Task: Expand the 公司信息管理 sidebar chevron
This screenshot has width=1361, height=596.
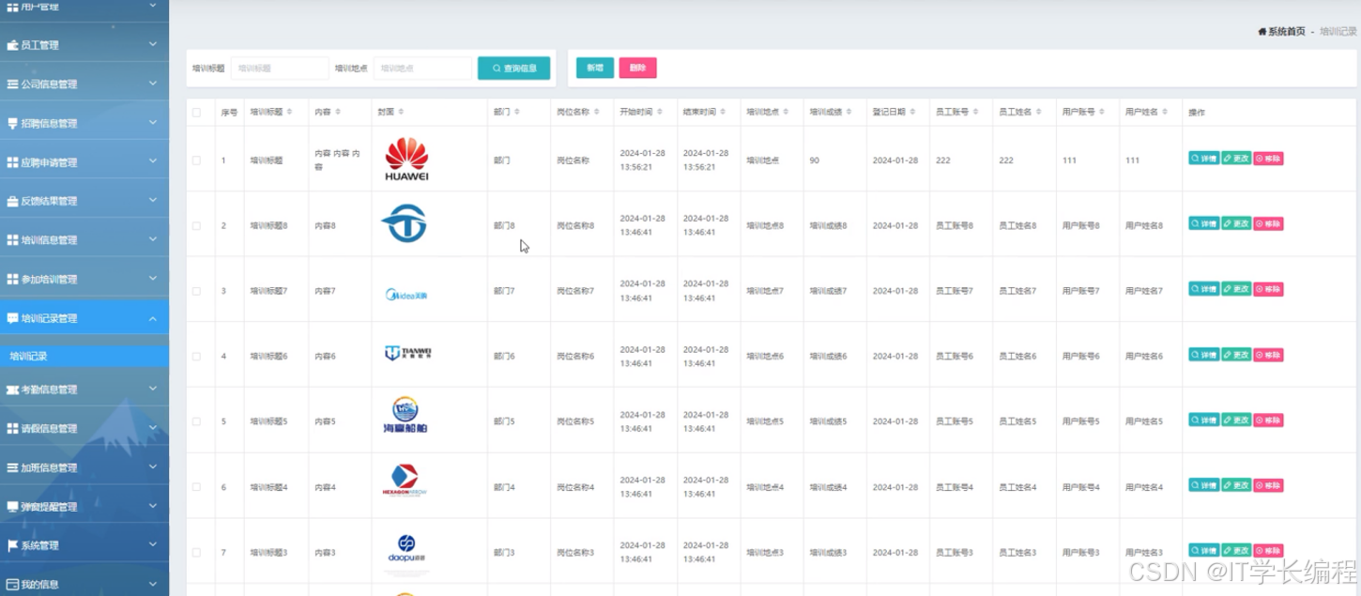Action: (153, 84)
